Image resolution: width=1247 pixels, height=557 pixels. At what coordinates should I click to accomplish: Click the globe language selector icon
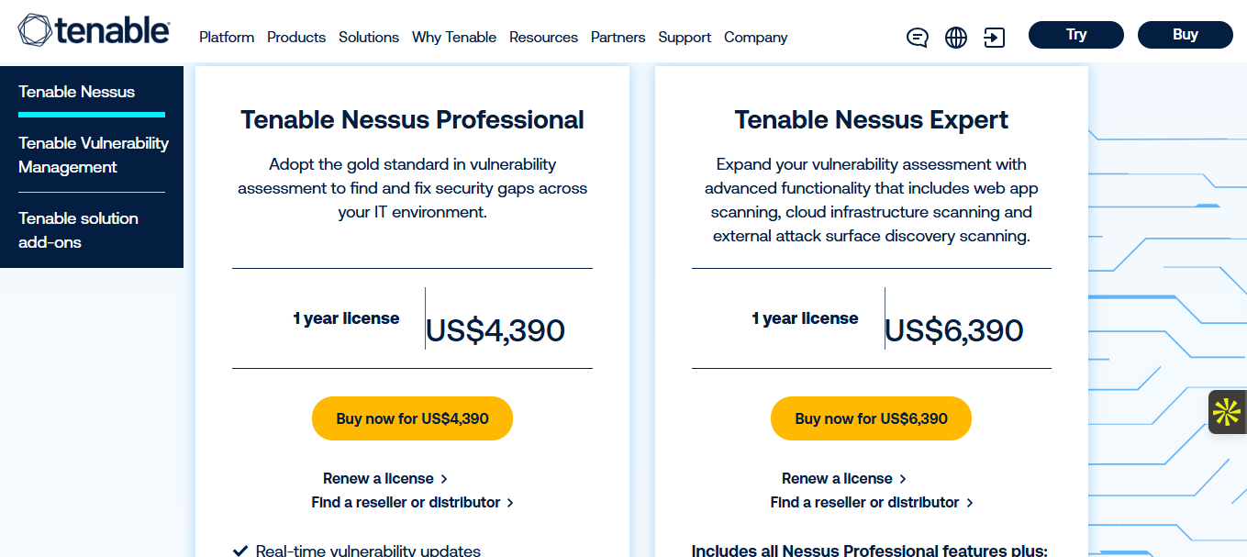[956, 38]
